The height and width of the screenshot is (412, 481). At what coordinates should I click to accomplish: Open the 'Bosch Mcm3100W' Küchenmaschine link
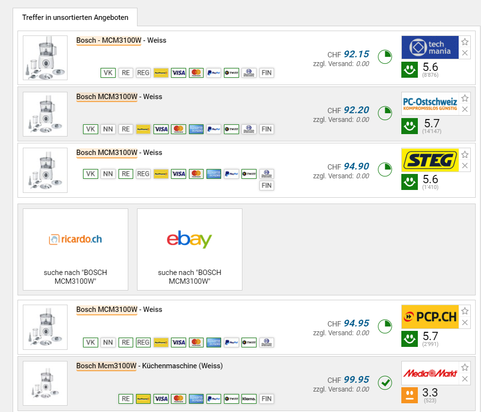106,365
